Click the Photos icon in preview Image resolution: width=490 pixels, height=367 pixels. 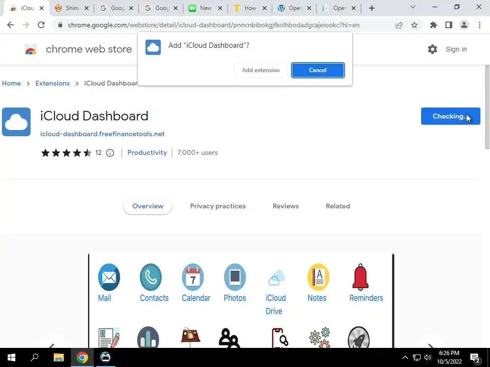[234, 277]
